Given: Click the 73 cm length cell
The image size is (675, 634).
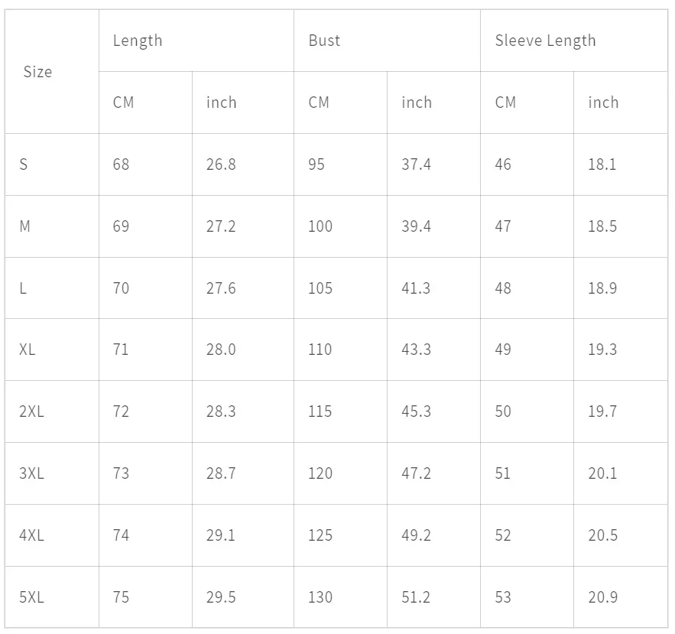Looking at the screenshot, I should tap(121, 473).
